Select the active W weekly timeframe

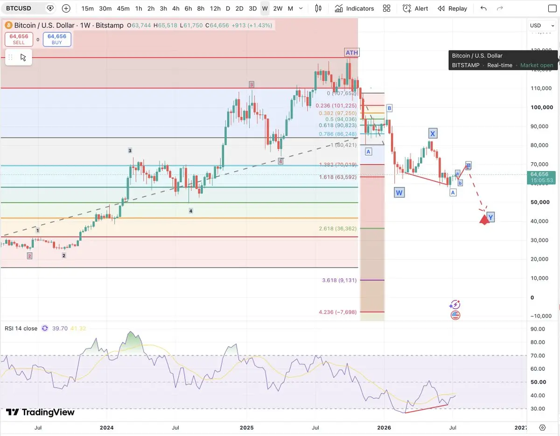[265, 8]
